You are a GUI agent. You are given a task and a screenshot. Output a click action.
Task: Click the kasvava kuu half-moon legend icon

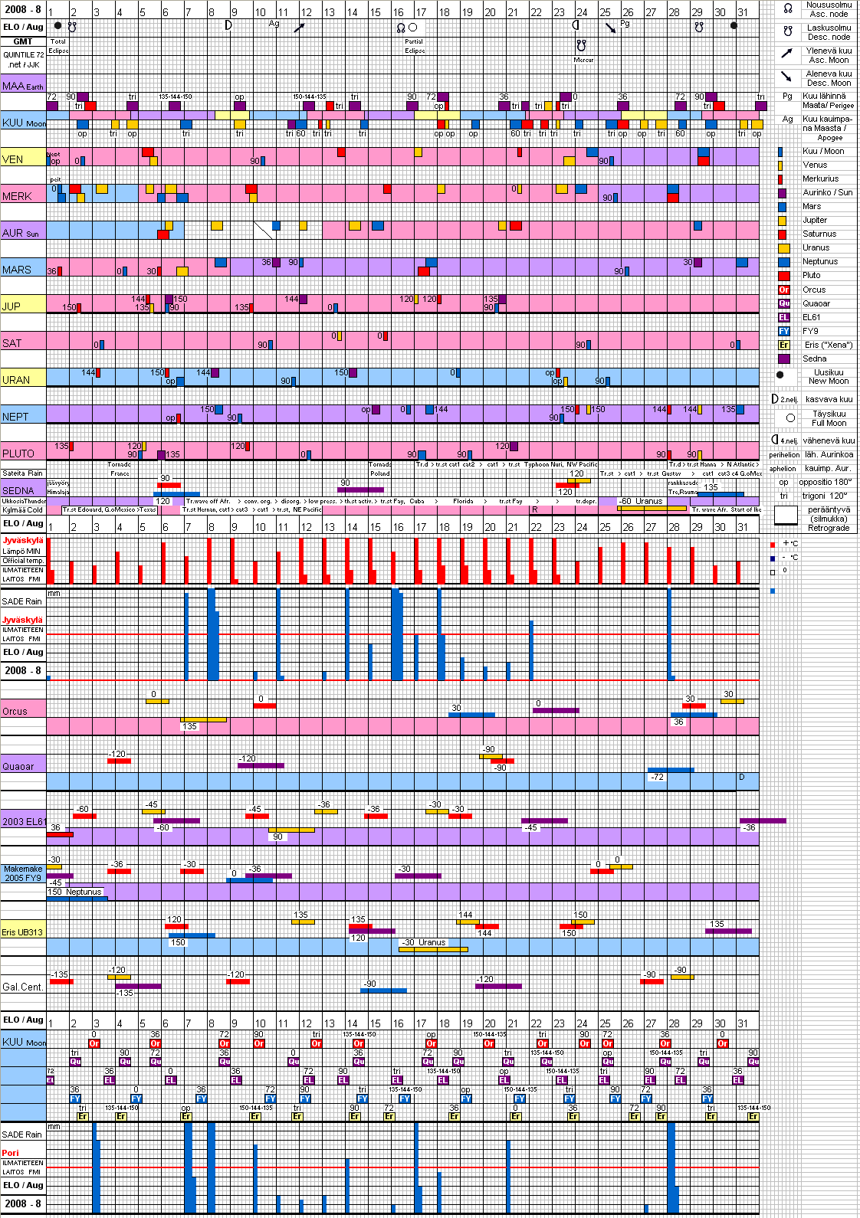775,399
